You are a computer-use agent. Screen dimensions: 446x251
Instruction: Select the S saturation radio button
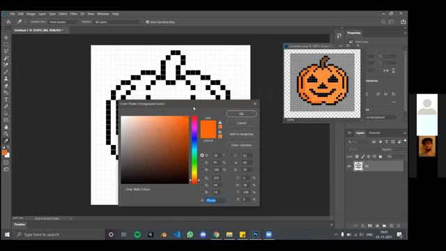coord(202,162)
